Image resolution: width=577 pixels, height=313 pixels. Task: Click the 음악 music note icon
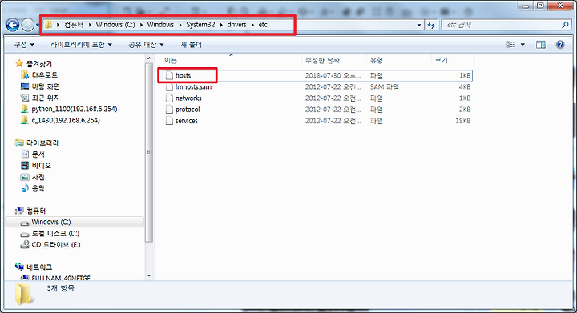[x=25, y=188]
